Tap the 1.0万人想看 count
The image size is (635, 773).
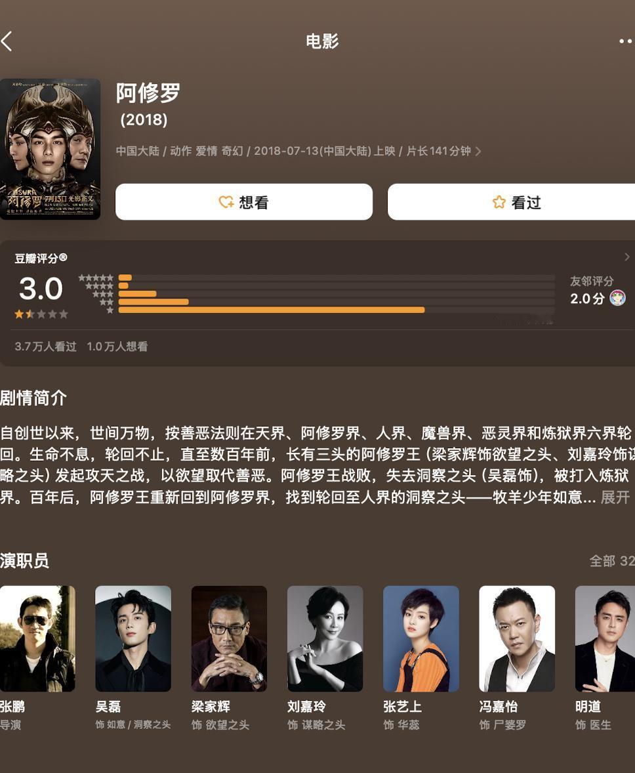[x=117, y=346]
